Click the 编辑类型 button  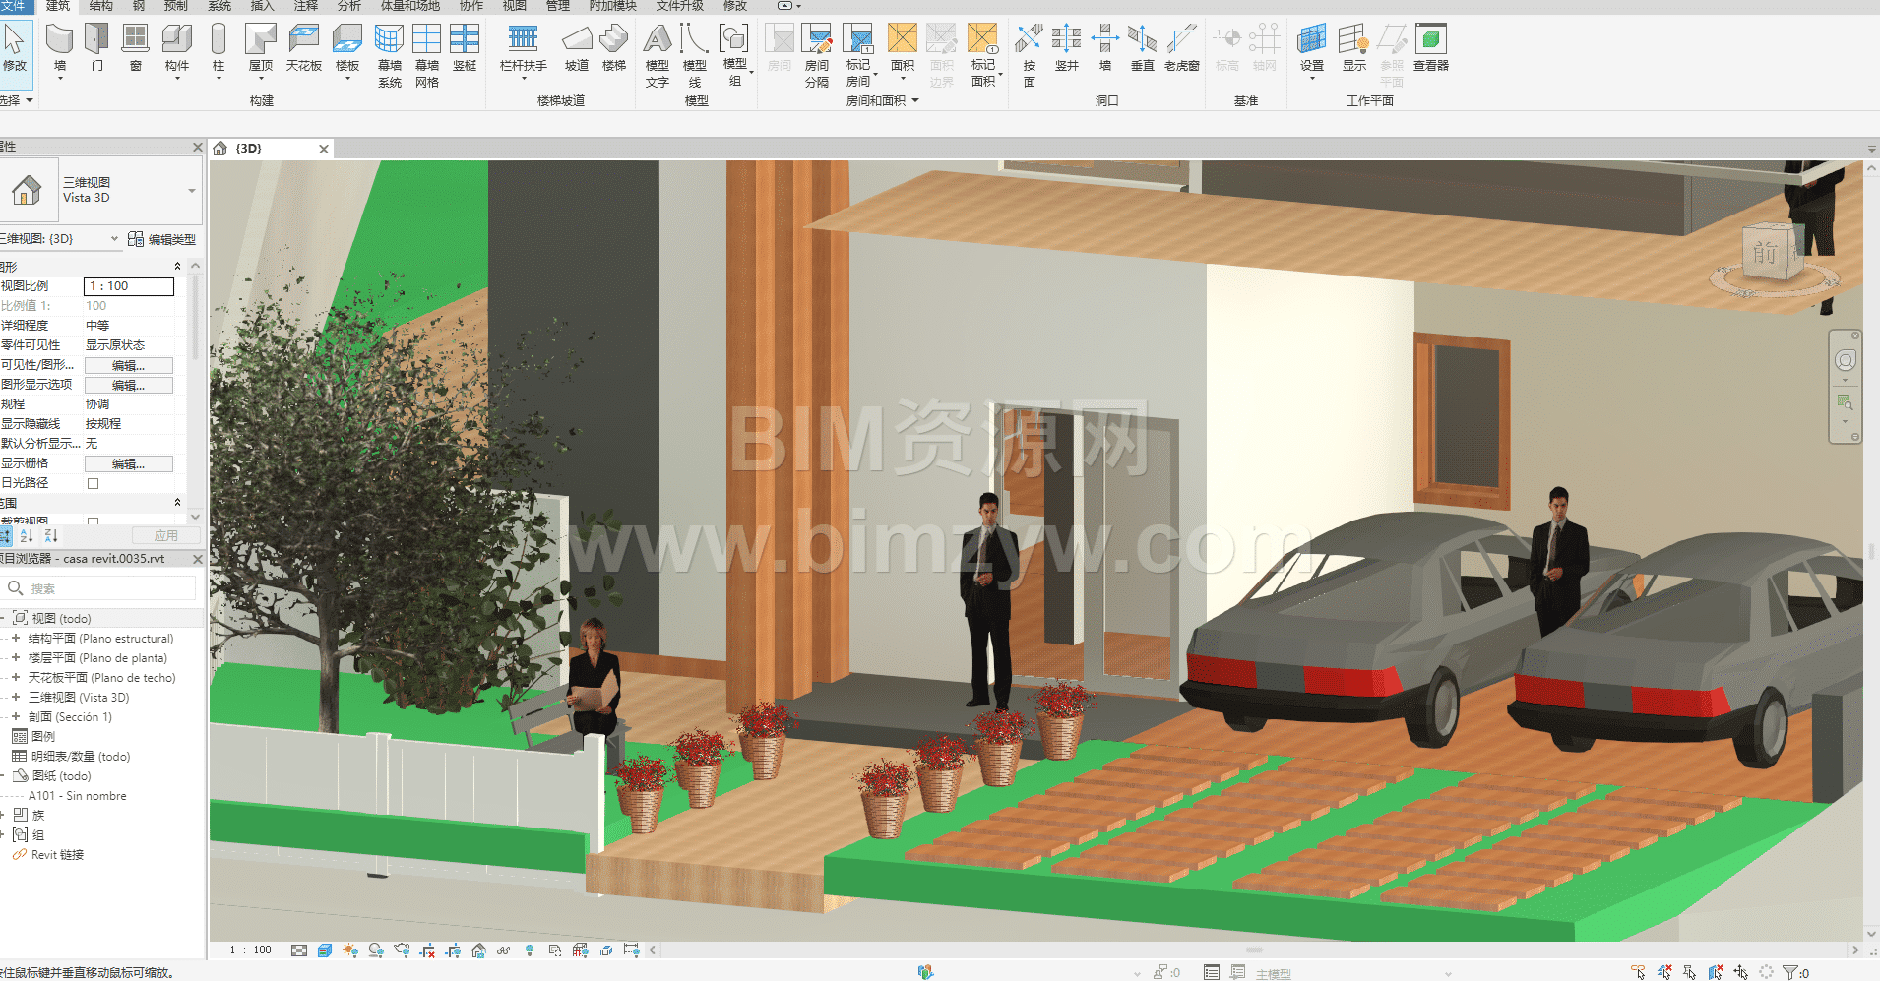point(162,239)
